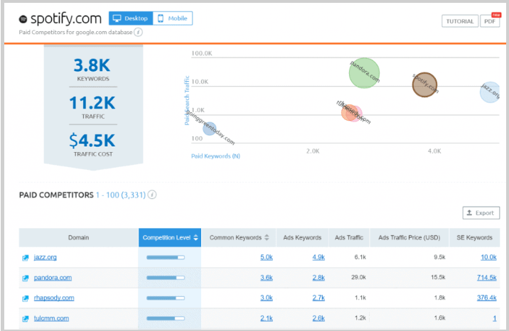Open external link icon for jazz.org
This screenshot has height=331, width=509.
pos(26,258)
